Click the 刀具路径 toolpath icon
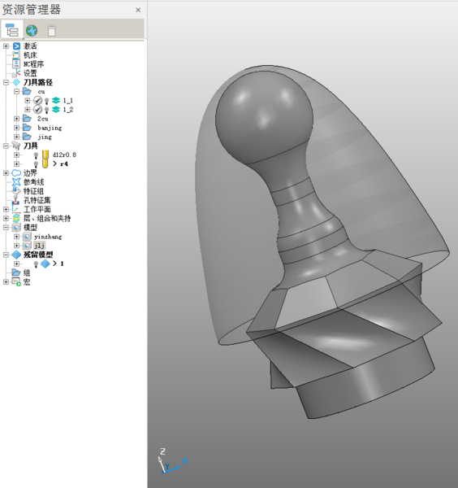 (x=16, y=82)
